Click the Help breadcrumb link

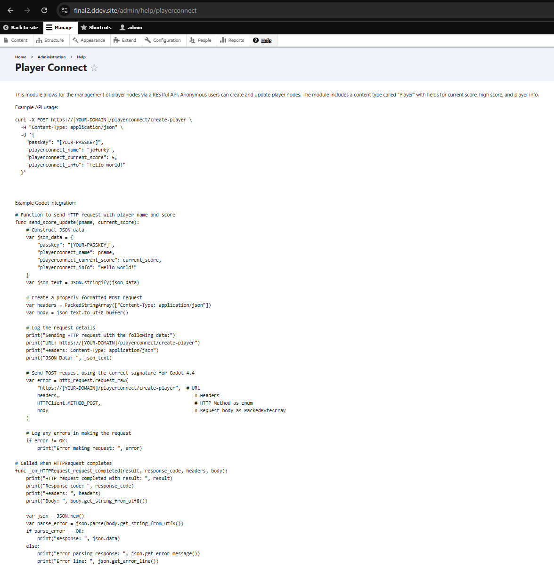click(81, 57)
